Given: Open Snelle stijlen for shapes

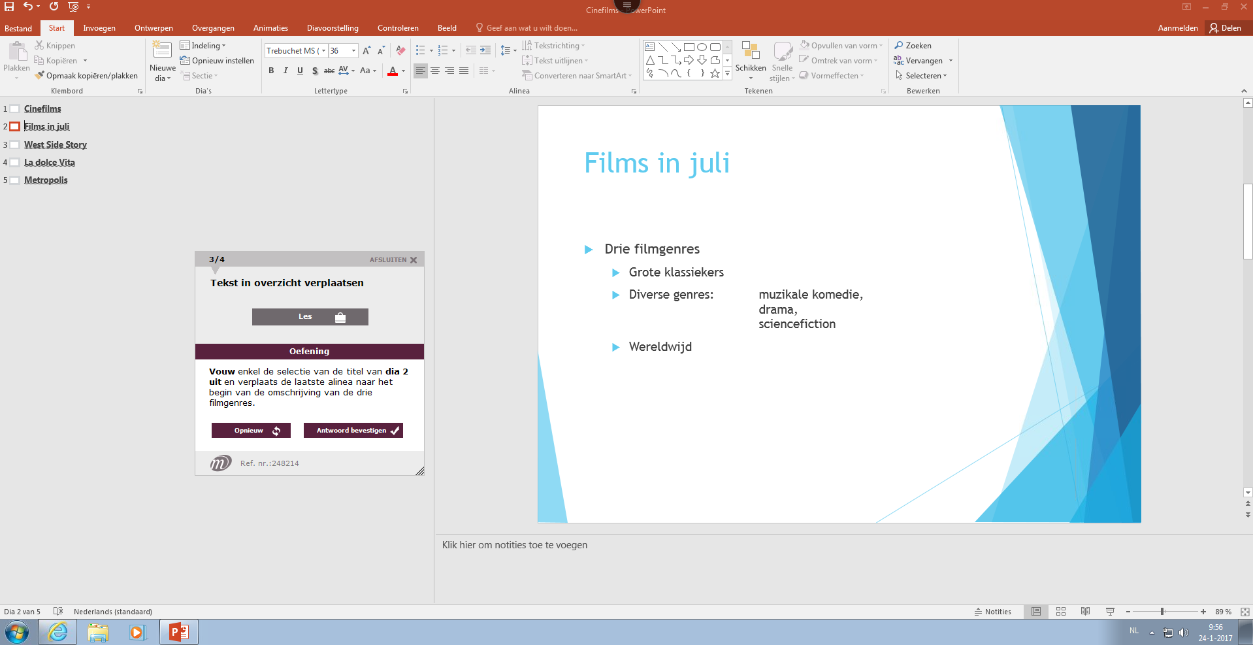Looking at the screenshot, I should click(x=781, y=61).
